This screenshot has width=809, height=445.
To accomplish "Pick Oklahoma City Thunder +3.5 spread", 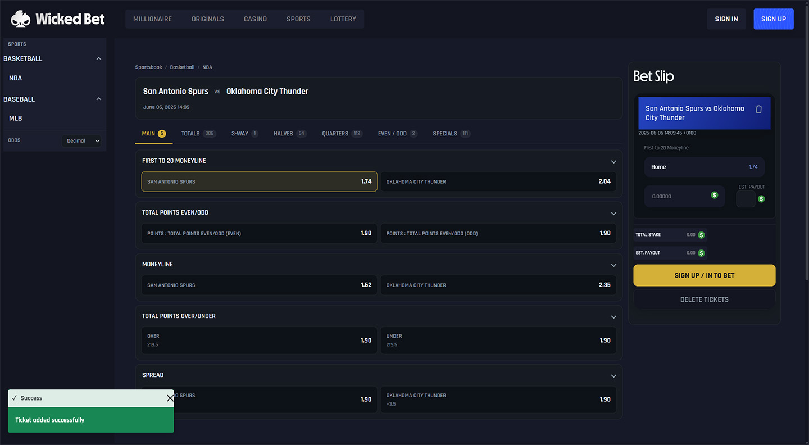I will pyautogui.click(x=498, y=399).
